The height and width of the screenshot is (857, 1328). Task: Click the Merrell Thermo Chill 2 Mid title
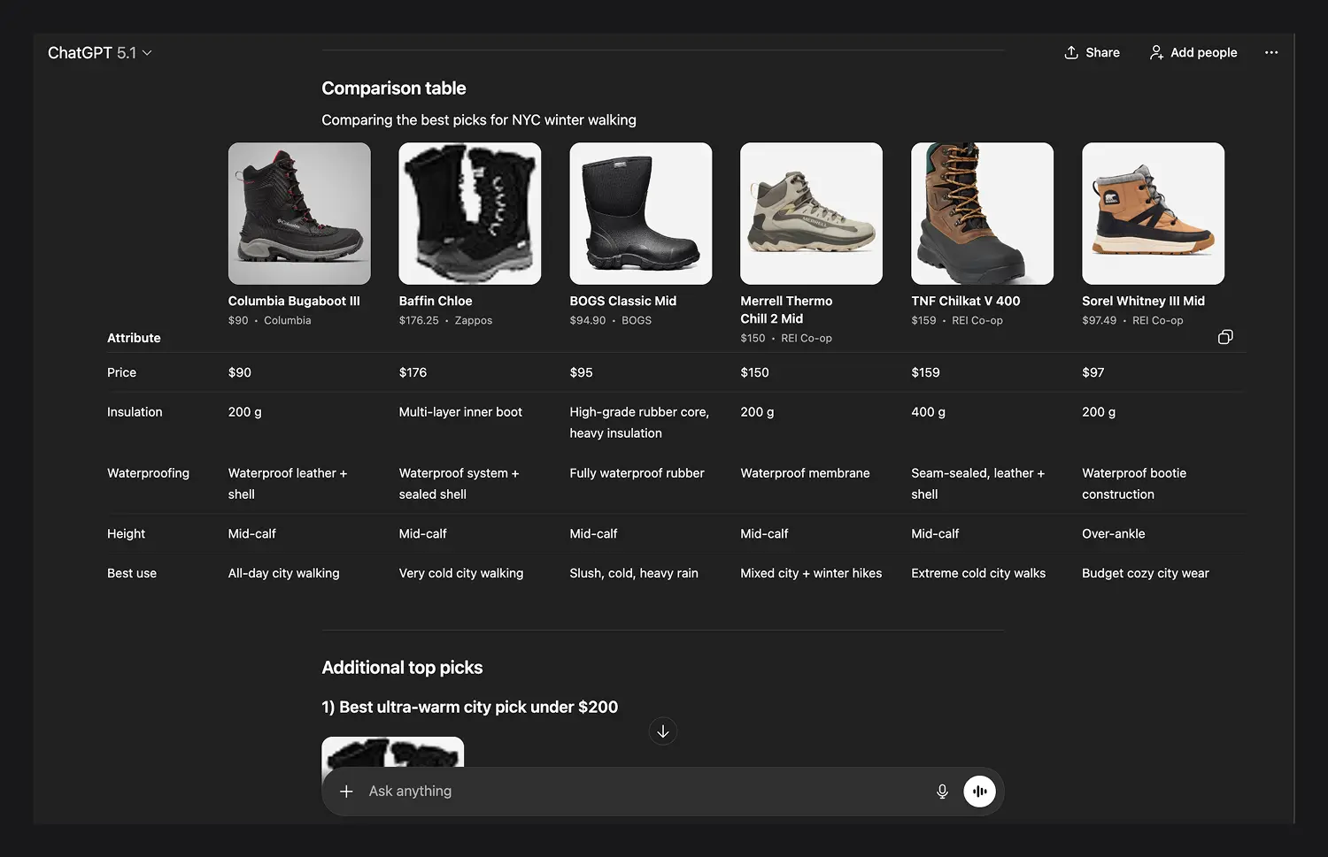click(786, 310)
